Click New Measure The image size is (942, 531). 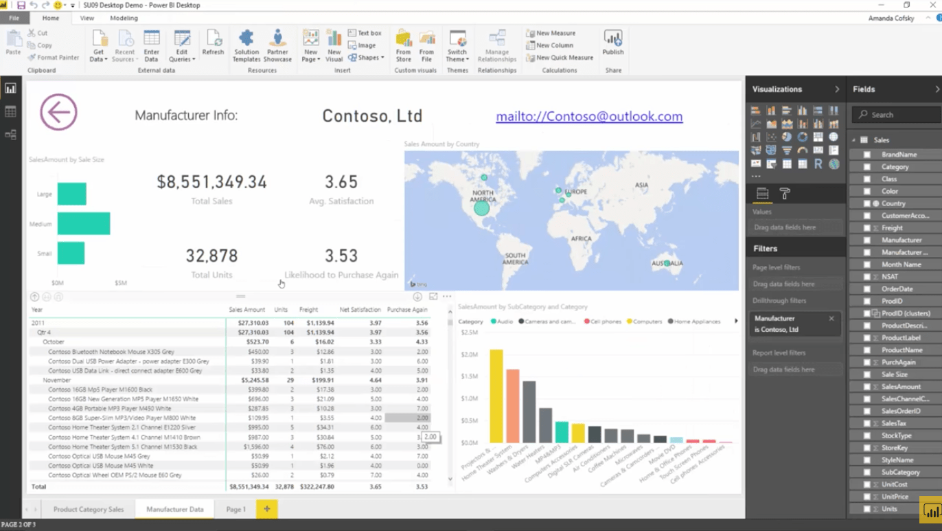551,33
